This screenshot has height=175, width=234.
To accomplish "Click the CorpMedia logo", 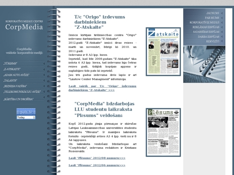I will coord(24,27).
